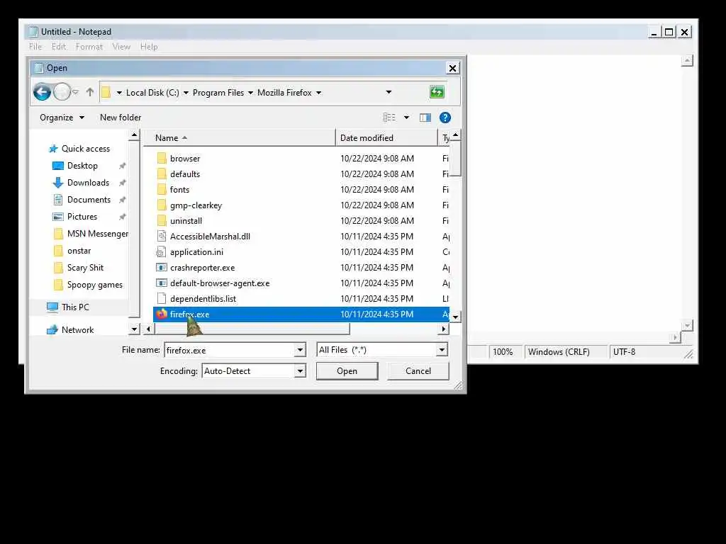
Task: Open Notepad Edit menu
Action: pos(59,47)
